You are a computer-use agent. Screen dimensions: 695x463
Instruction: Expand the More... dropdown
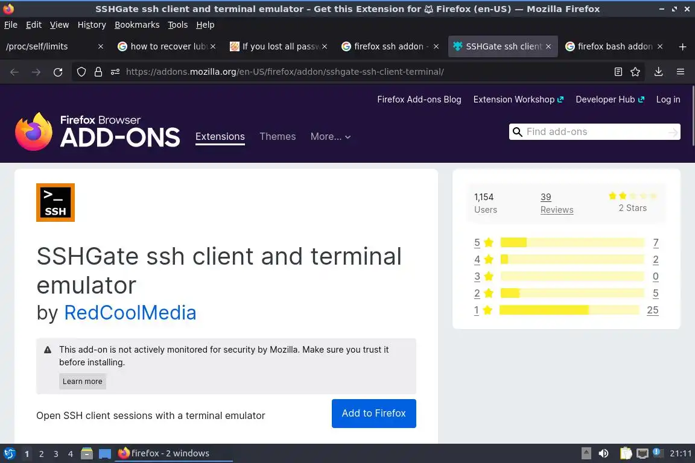(331, 136)
